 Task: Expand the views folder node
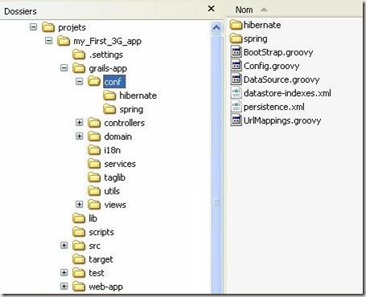pos(80,205)
